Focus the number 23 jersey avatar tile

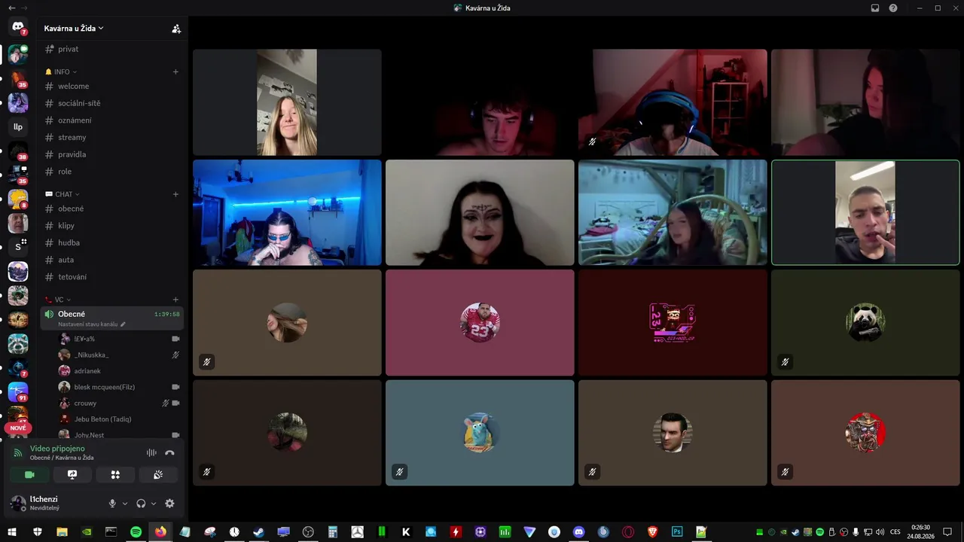pyautogui.click(x=480, y=322)
